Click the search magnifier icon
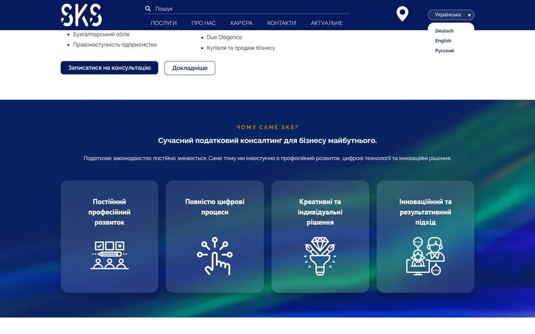535x334 pixels. click(x=148, y=9)
